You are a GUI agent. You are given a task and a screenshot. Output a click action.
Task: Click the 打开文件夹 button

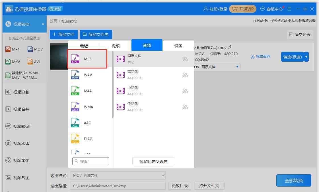tap(209, 186)
